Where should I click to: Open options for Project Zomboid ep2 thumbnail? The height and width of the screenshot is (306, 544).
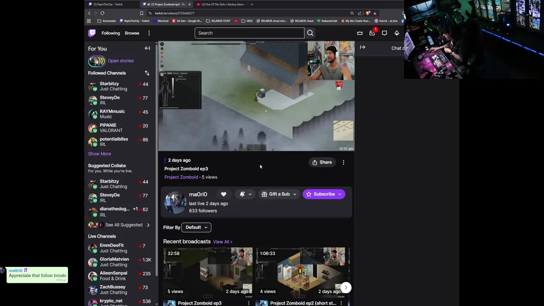pyautogui.click(x=341, y=303)
